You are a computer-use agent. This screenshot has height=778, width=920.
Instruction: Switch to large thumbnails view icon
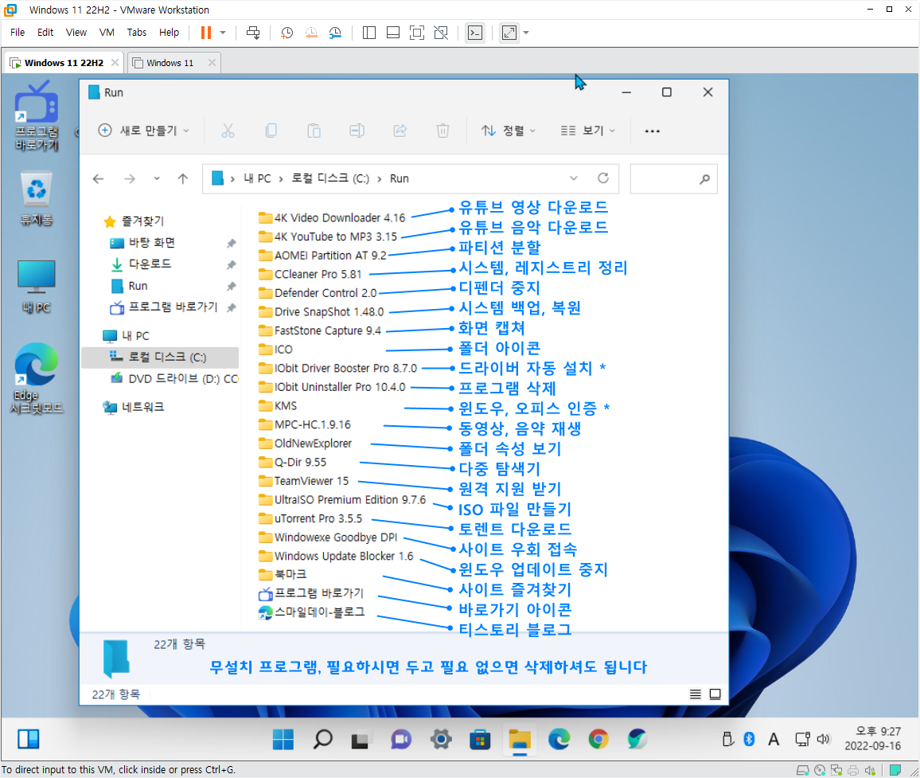coord(715,694)
